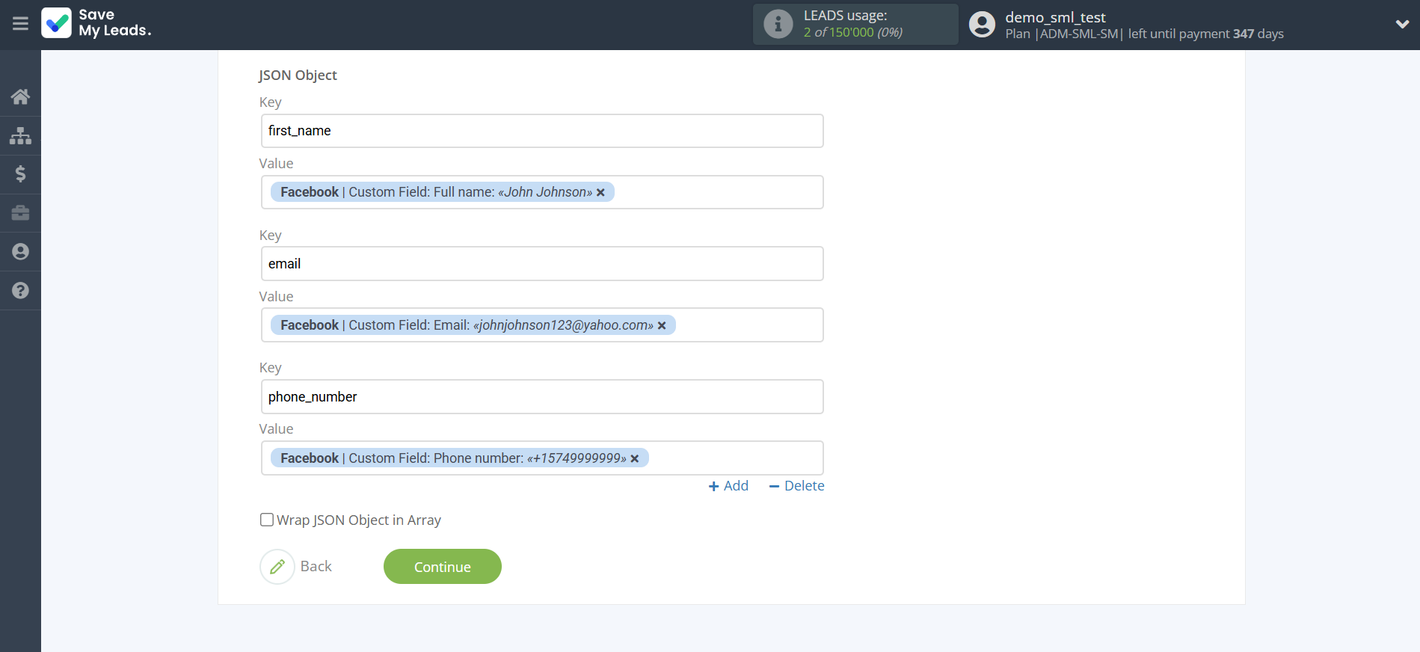
Task: Click Delete to remove key pair
Action: (x=796, y=486)
